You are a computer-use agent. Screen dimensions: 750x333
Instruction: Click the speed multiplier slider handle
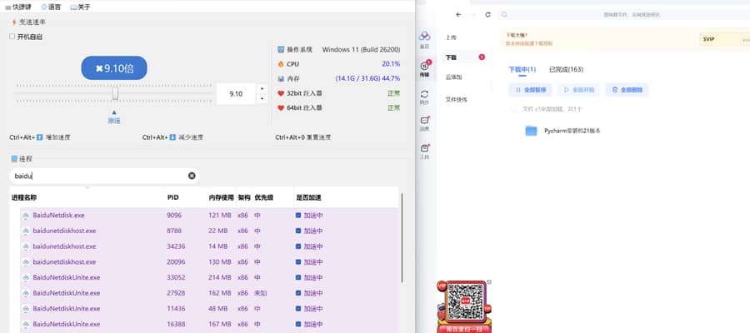point(115,94)
